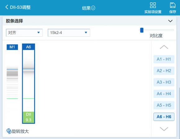Open the 15k2-4 dropdown

pos(69,33)
